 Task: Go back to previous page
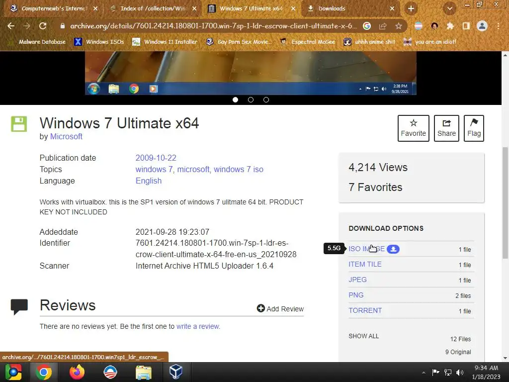tap(11, 26)
